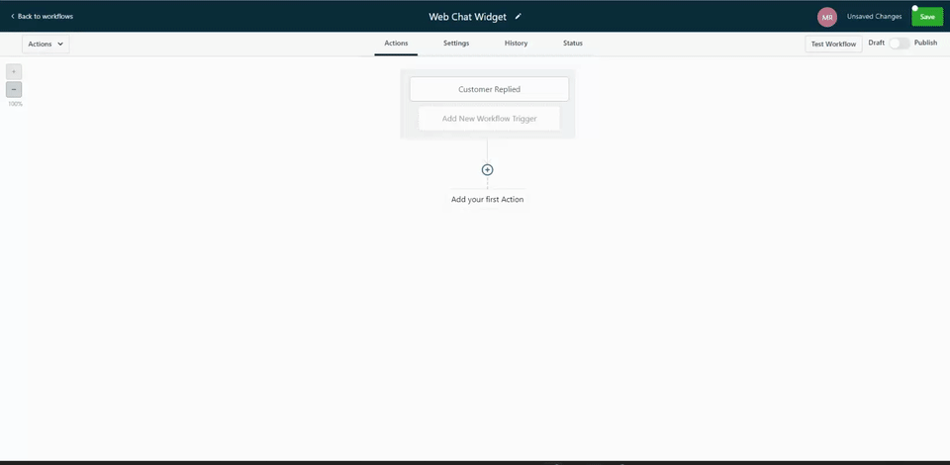This screenshot has height=465, width=950.
Task: Click the Unsaved Changes text
Action: [x=874, y=17]
